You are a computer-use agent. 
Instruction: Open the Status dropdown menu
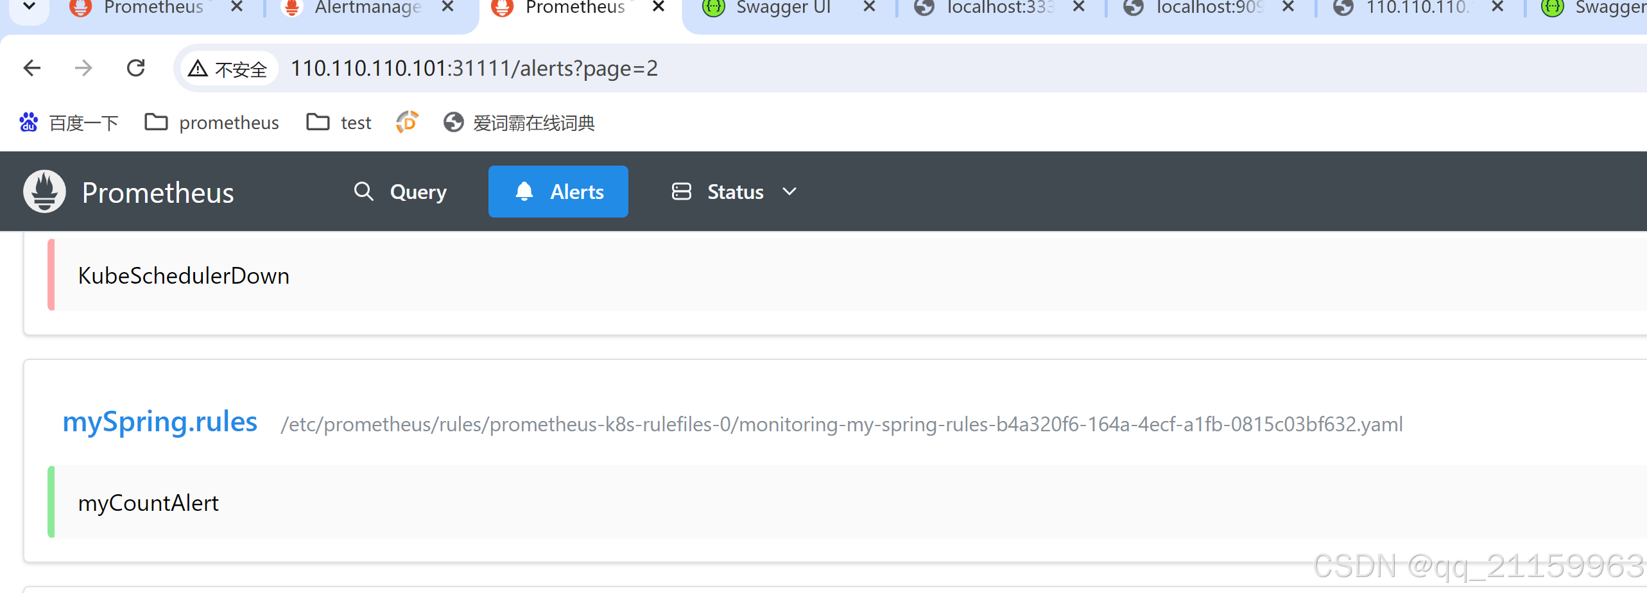coord(734,191)
